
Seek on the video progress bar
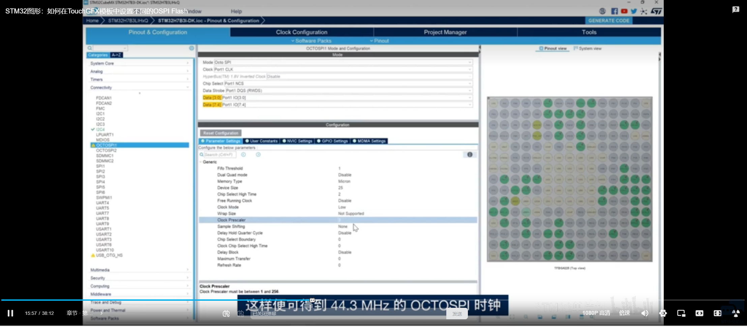[373, 300]
